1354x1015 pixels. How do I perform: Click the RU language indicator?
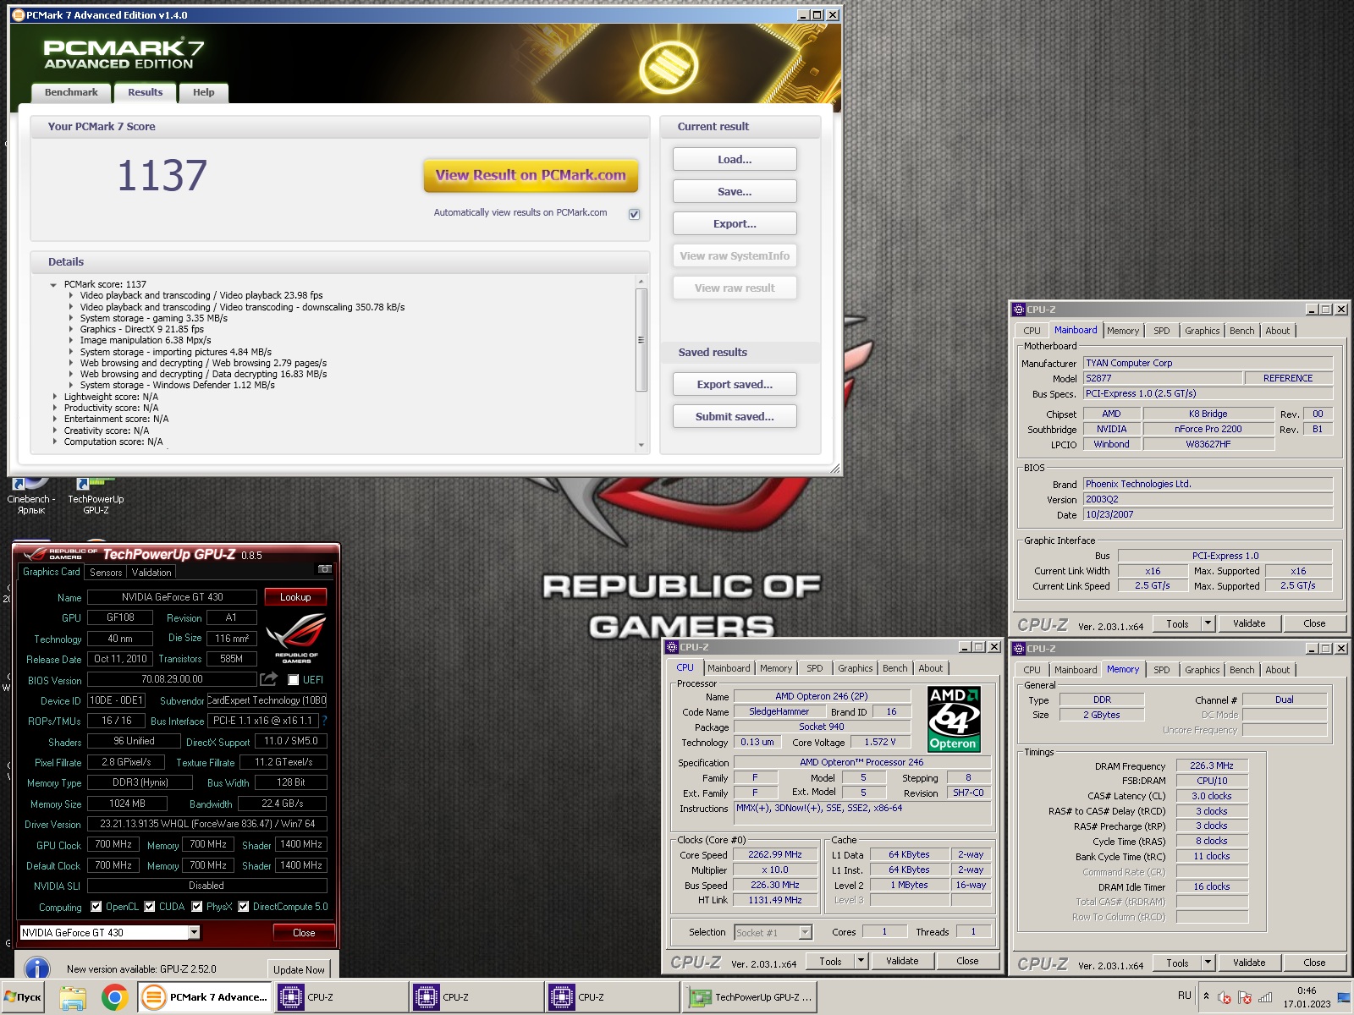pyautogui.click(x=1184, y=996)
